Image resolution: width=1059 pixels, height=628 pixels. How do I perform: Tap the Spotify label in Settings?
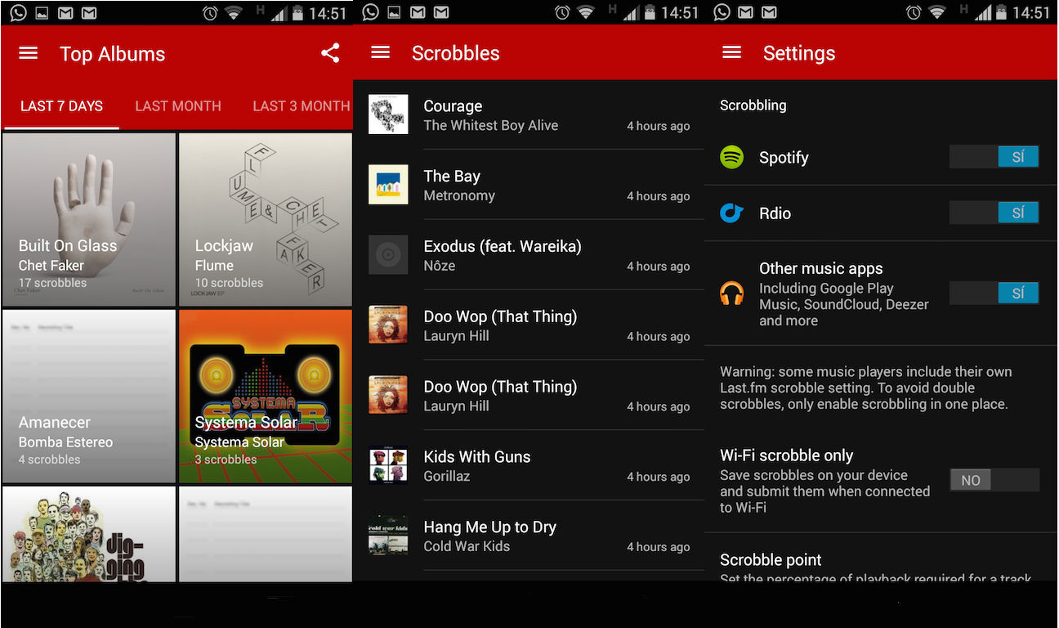click(784, 158)
